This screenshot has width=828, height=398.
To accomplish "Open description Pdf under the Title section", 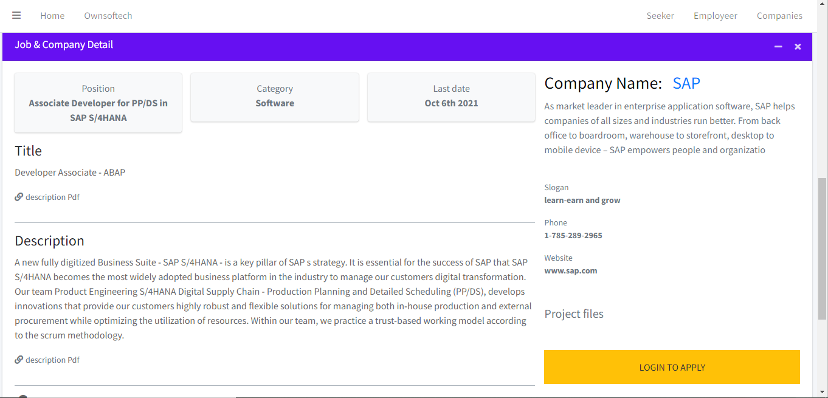I will coord(52,197).
